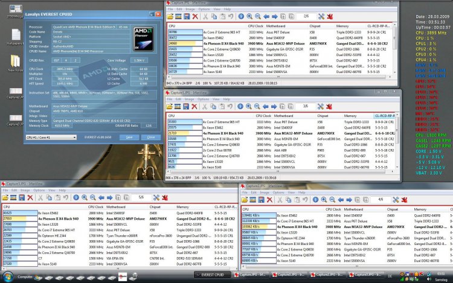Click red Delete icon in Capture.JPG window

click(x=195, y=16)
